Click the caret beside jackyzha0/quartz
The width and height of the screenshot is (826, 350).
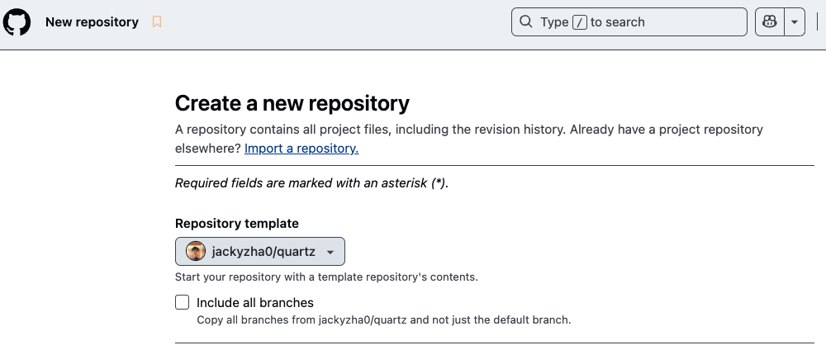330,252
